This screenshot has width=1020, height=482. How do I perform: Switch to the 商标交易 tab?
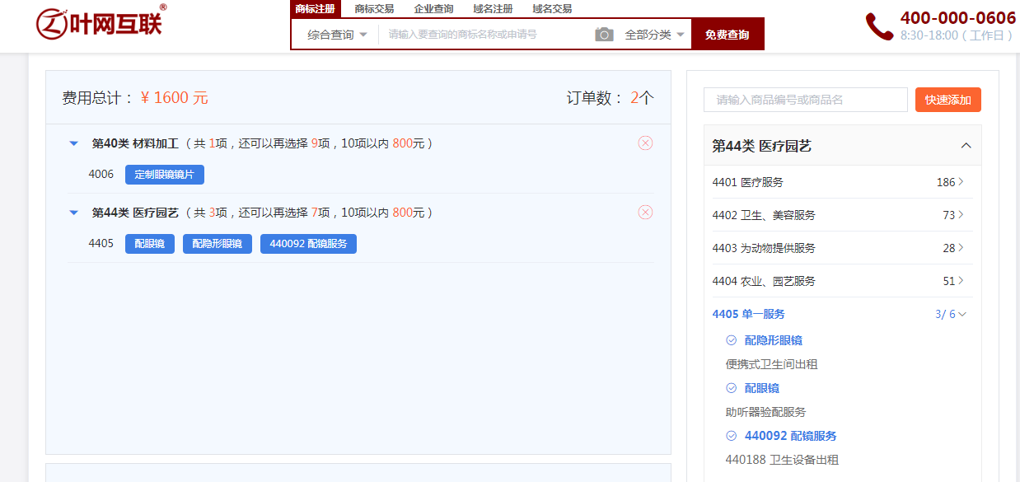375,8
